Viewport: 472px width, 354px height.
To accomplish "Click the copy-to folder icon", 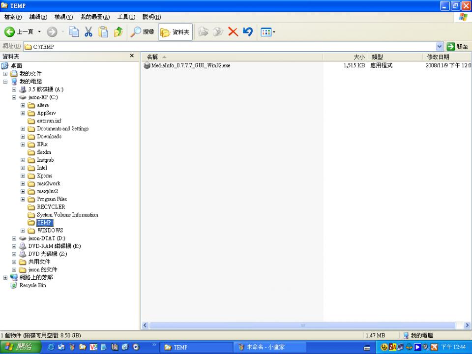I will coord(218,31).
